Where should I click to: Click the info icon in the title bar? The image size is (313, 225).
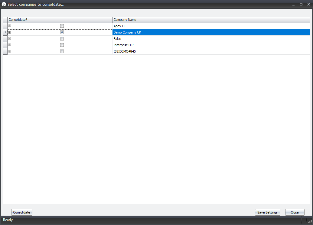[4, 5]
